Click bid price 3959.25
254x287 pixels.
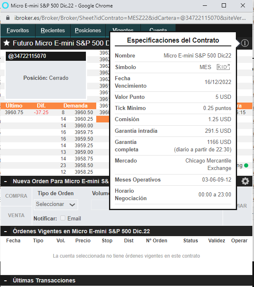[x=84, y=145]
